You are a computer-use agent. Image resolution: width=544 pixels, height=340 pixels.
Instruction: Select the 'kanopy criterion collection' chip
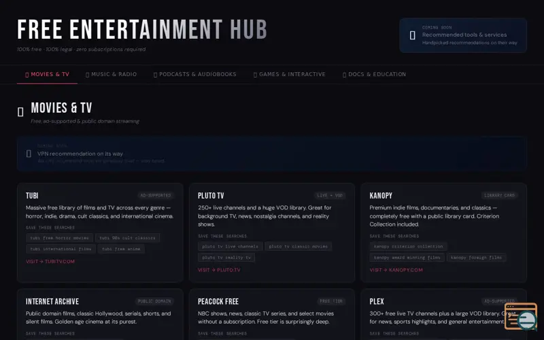click(408, 247)
